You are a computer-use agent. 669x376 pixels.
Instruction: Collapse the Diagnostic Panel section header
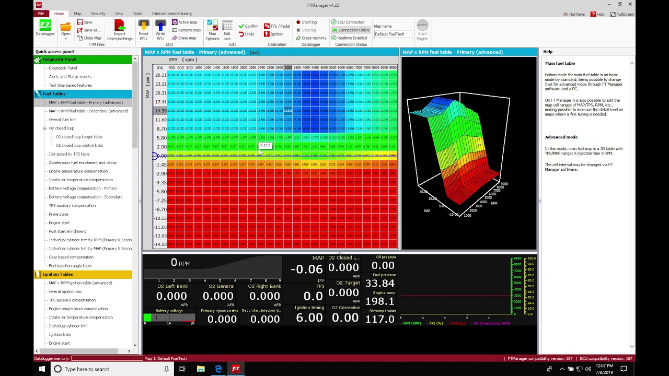click(x=83, y=60)
